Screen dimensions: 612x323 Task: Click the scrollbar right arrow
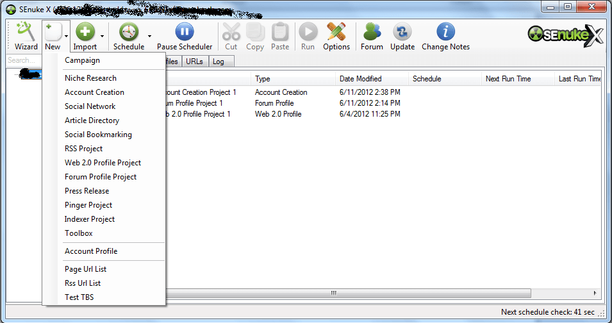(595, 293)
